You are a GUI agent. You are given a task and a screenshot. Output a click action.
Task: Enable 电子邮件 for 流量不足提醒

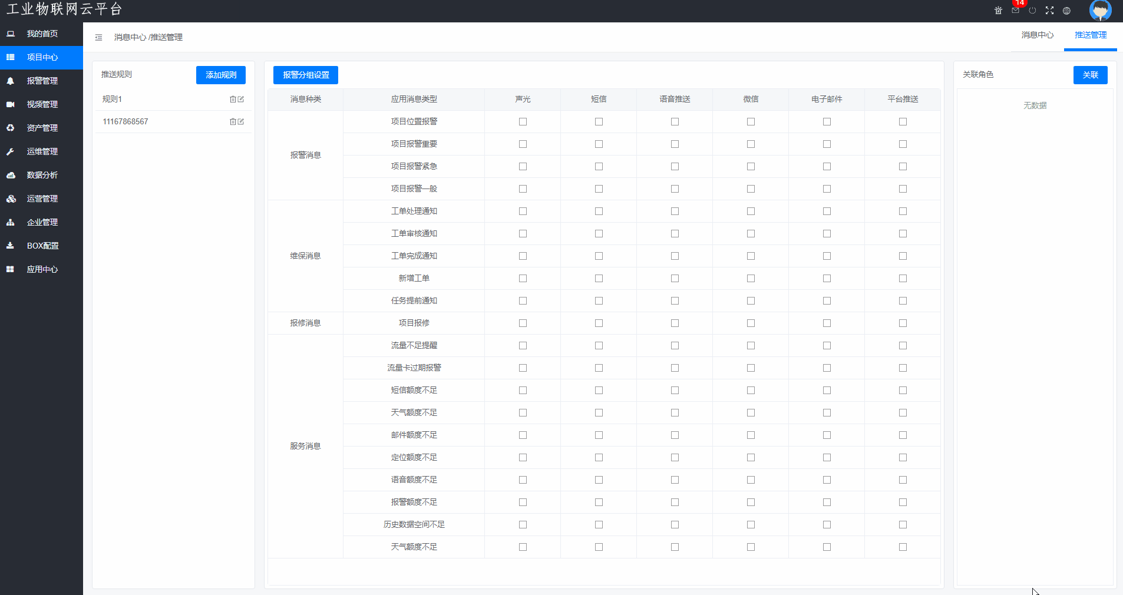click(827, 346)
